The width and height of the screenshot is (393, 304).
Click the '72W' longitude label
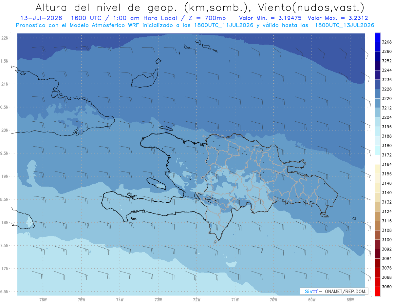[x=196, y=300]
